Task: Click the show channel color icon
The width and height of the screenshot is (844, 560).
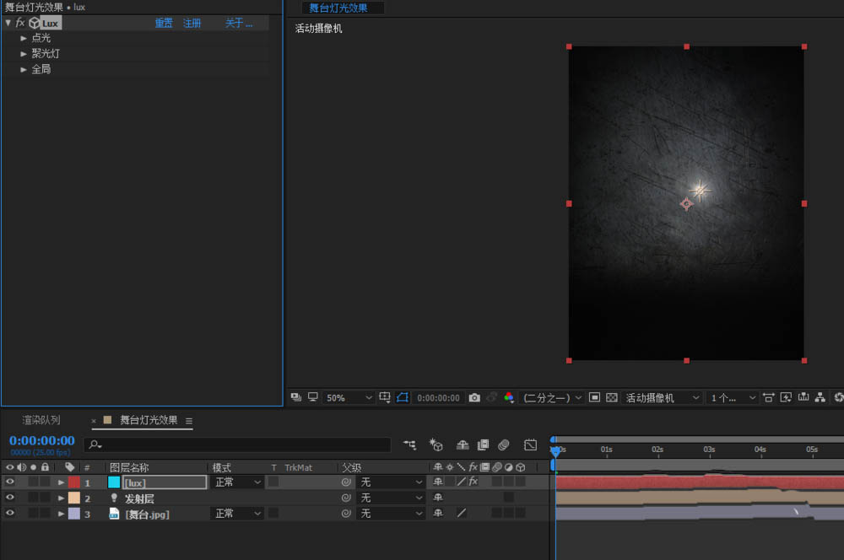Action: (508, 397)
